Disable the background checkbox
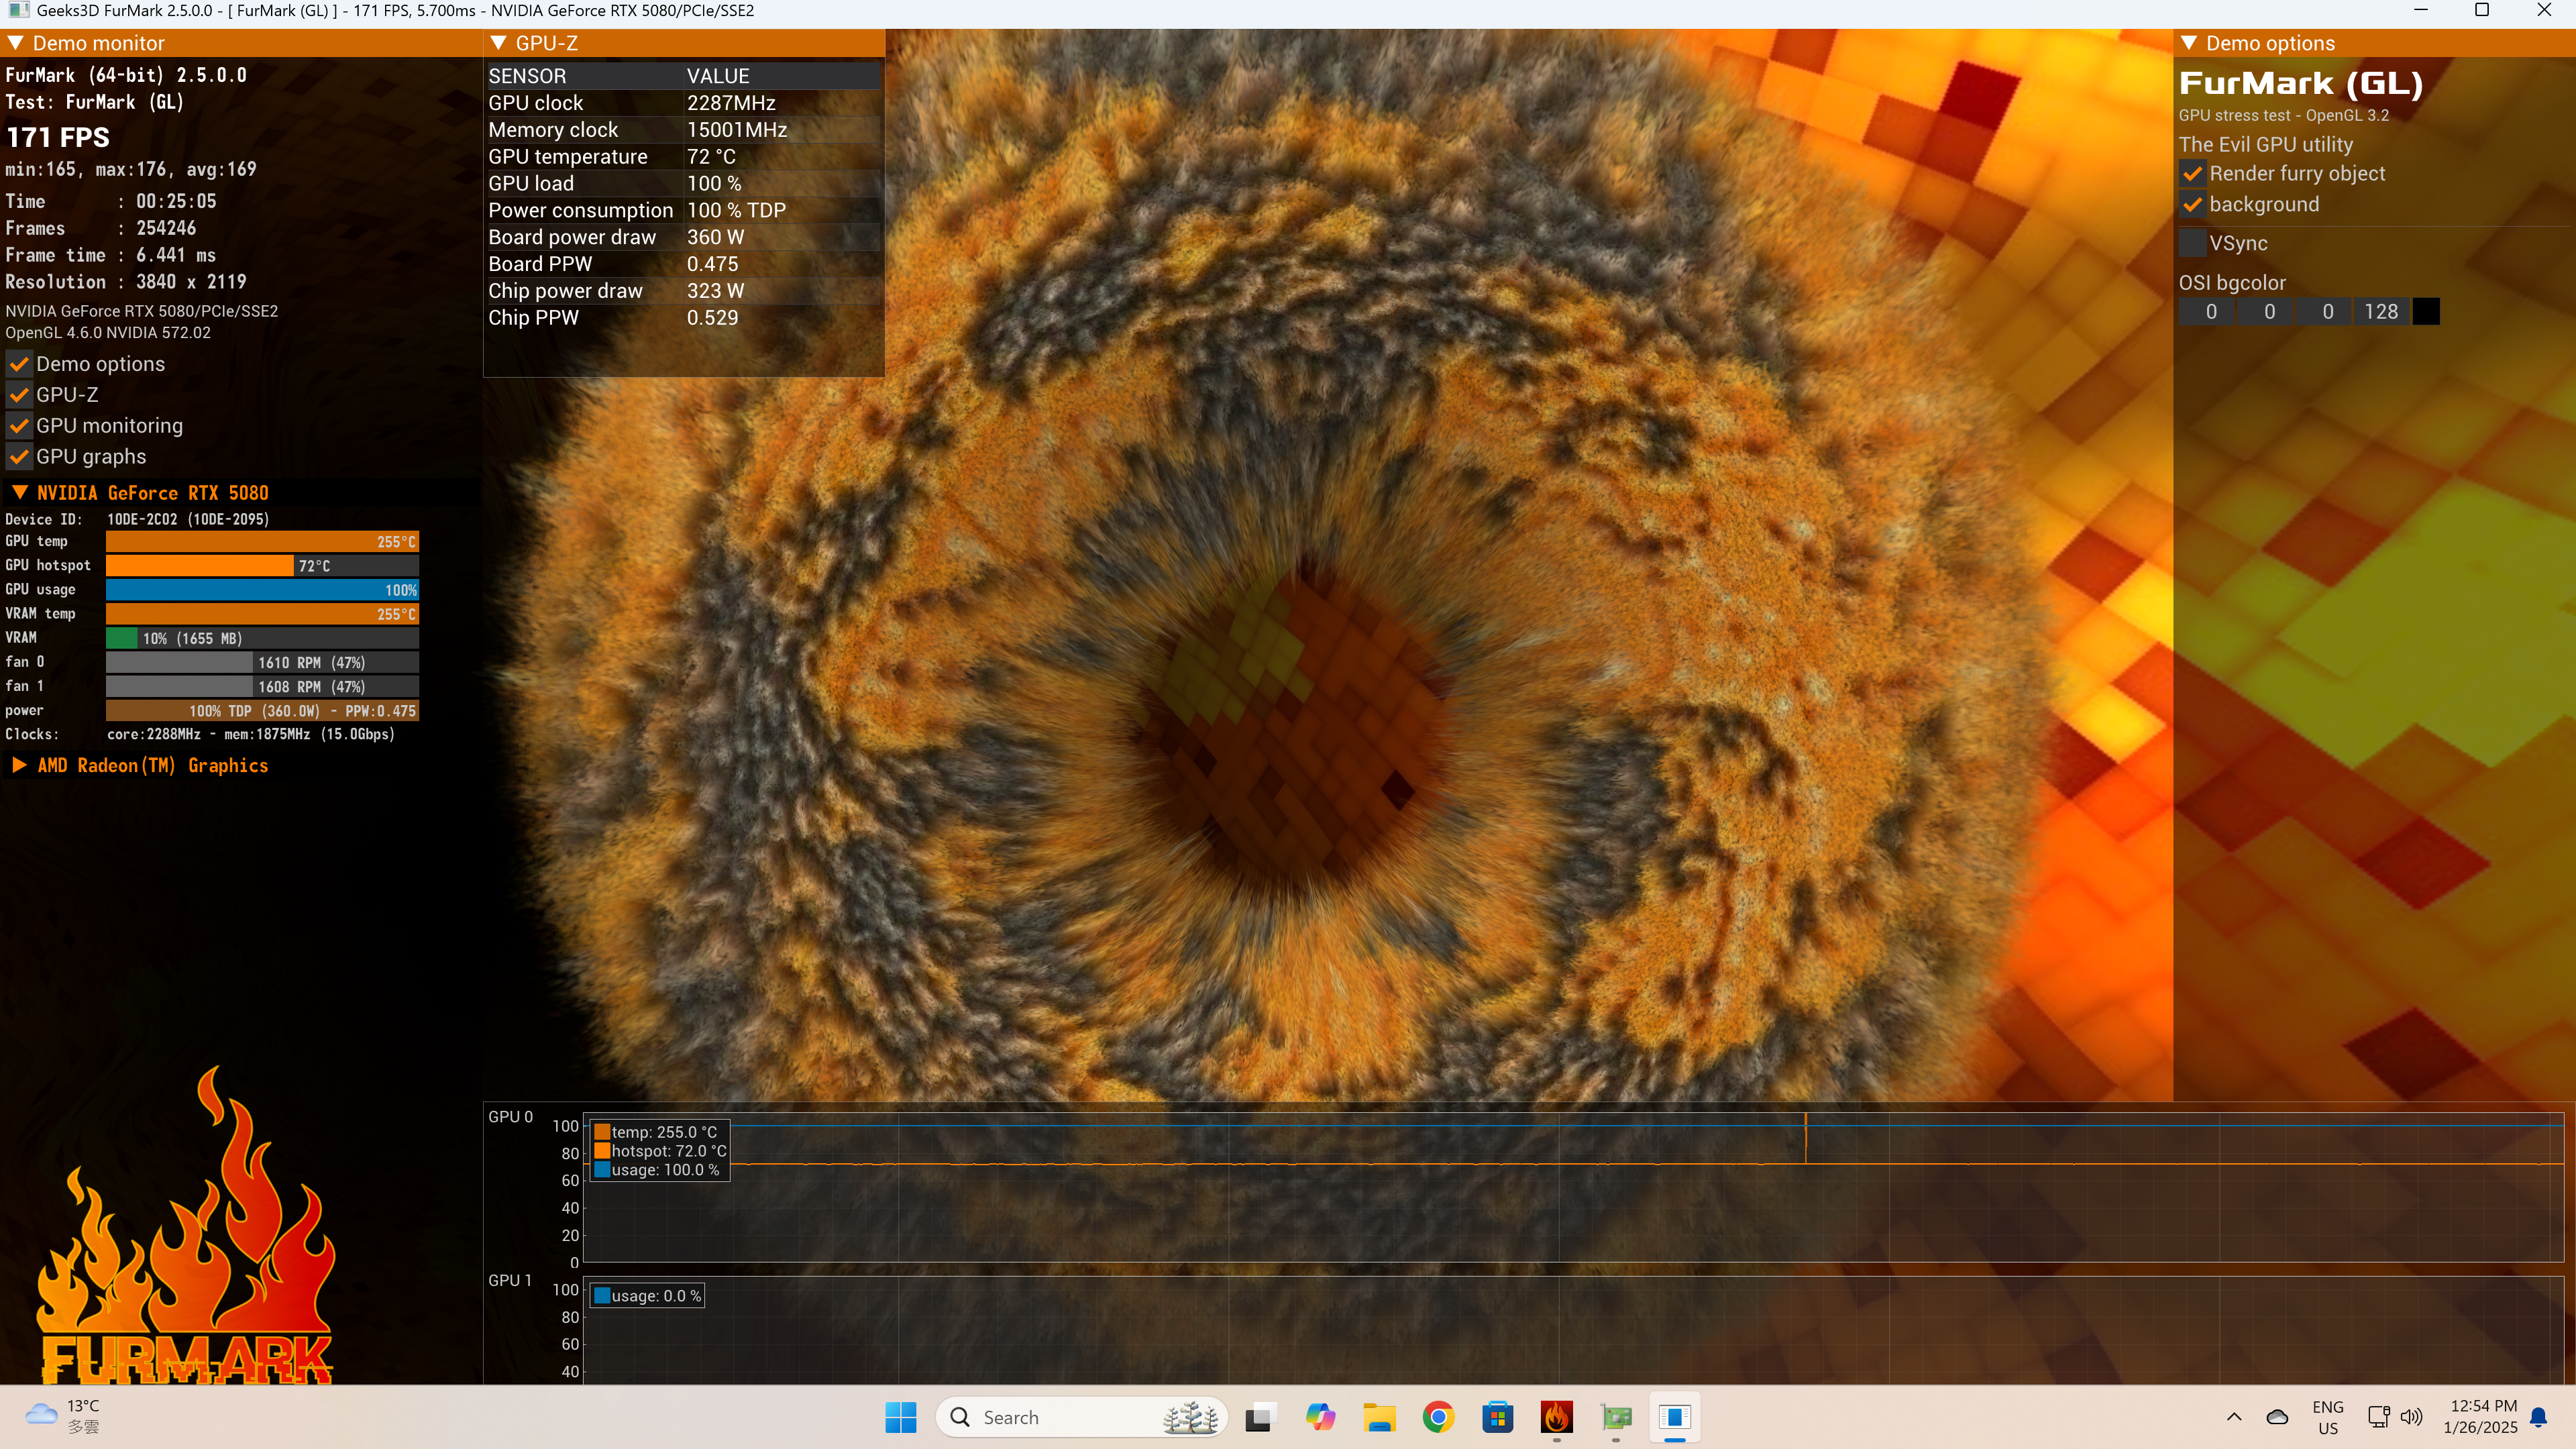Screen dimensions: 2576x1449 2192,205
